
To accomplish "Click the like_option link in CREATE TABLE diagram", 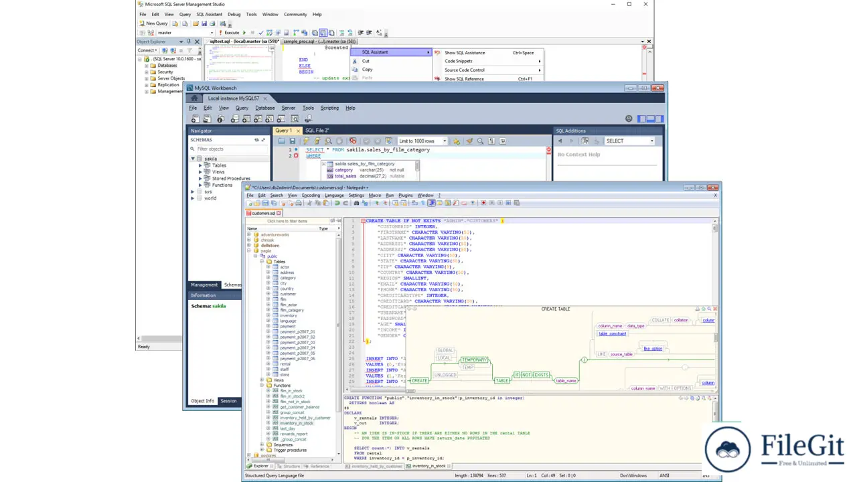I will (x=653, y=348).
